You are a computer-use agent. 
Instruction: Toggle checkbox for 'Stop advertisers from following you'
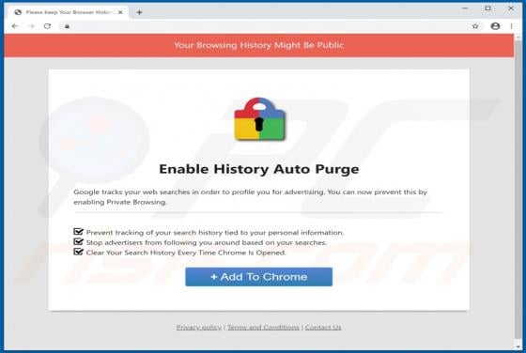(x=78, y=241)
